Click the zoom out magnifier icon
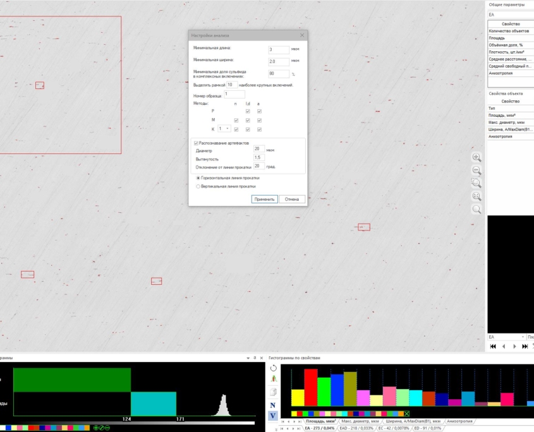This screenshot has height=432, width=534. click(x=476, y=170)
